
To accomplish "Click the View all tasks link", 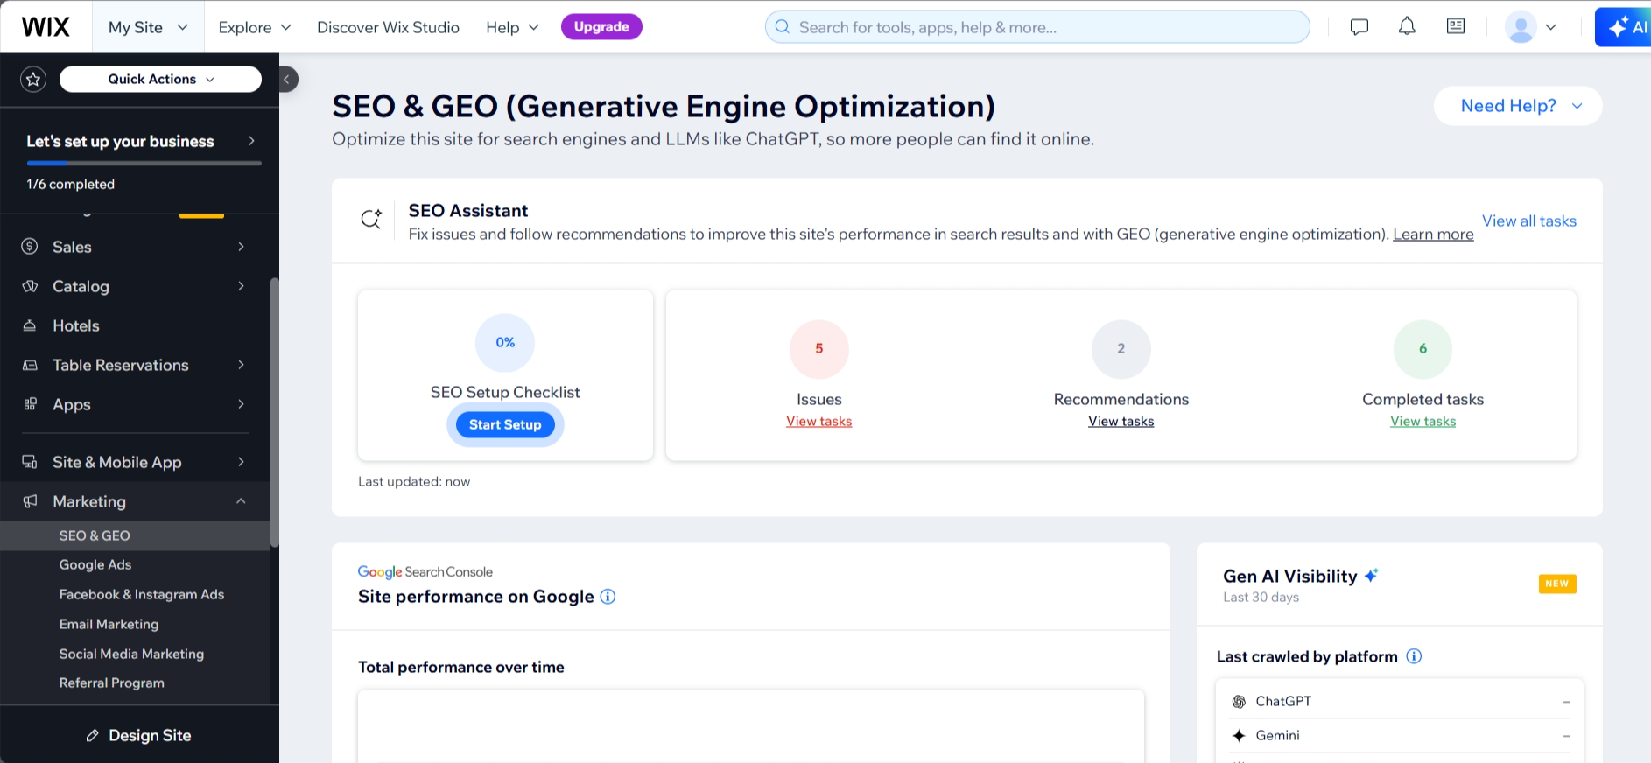I will click(1529, 221).
